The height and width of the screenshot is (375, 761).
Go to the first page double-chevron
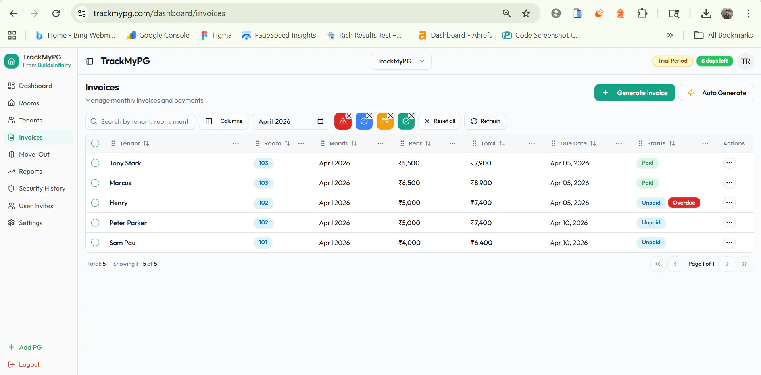point(658,264)
